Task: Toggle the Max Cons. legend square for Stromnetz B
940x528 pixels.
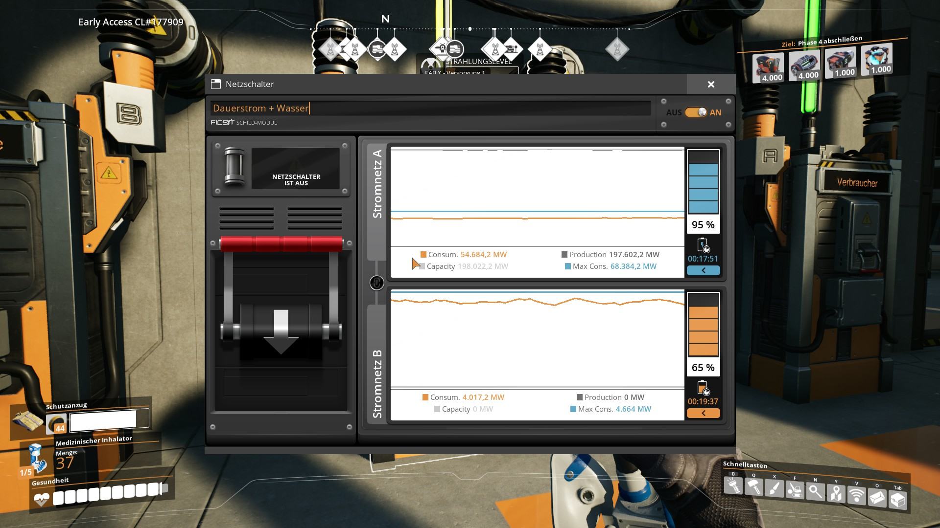Action: coord(573,409)
